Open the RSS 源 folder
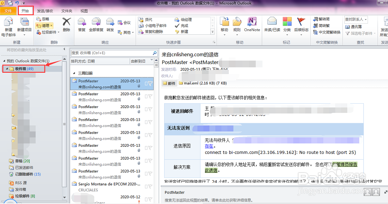Viewport: 388px width, 204px height. tap(18, 183)
